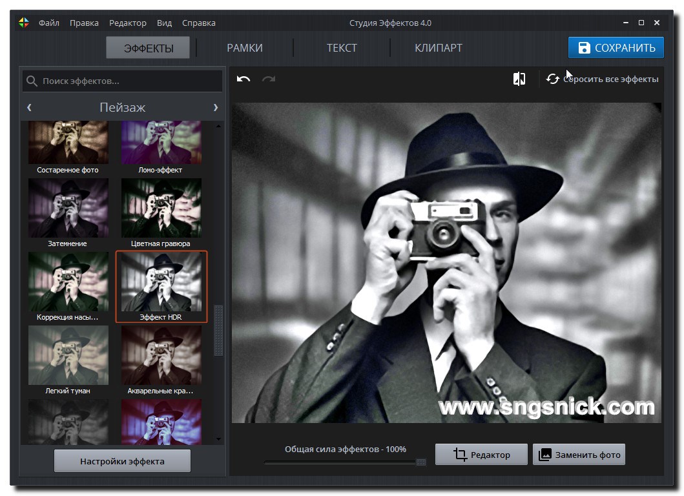Click the undo arrow icon
The height and width of the screenshot is (496, 684).
[244, 79]
